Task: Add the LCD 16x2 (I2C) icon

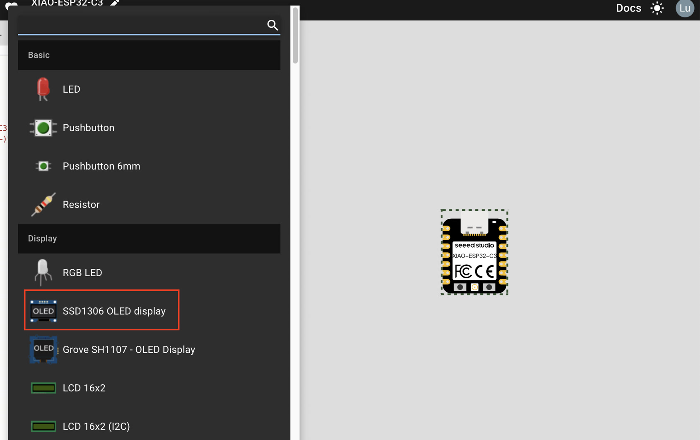Action: point(43,426)
